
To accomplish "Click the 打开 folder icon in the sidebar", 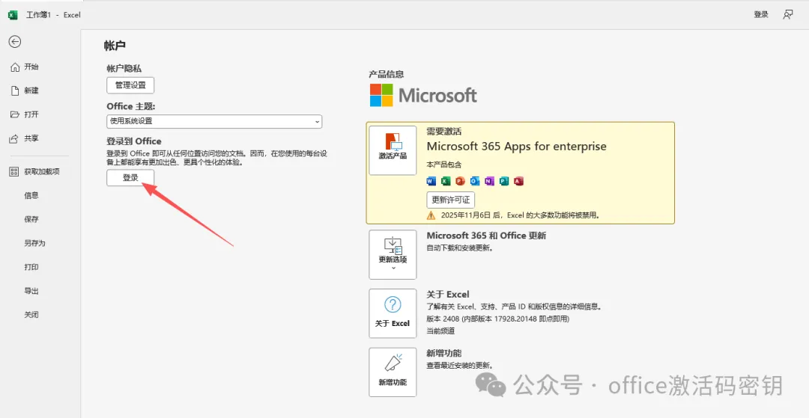I will (15, 114).
